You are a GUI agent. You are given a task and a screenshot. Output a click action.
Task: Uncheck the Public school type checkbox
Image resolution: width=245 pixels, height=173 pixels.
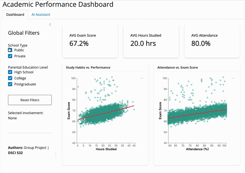10,50
